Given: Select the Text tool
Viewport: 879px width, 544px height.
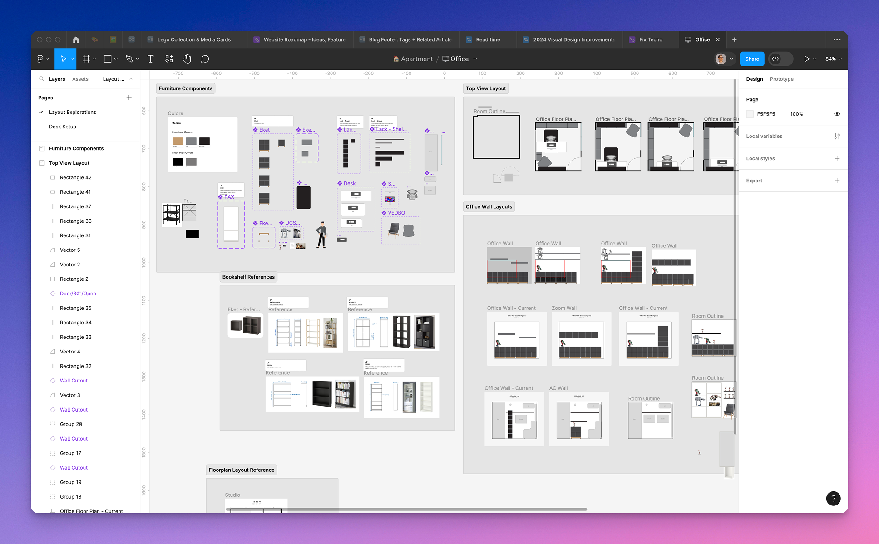Looking at the screenshot, I should 150,59.
